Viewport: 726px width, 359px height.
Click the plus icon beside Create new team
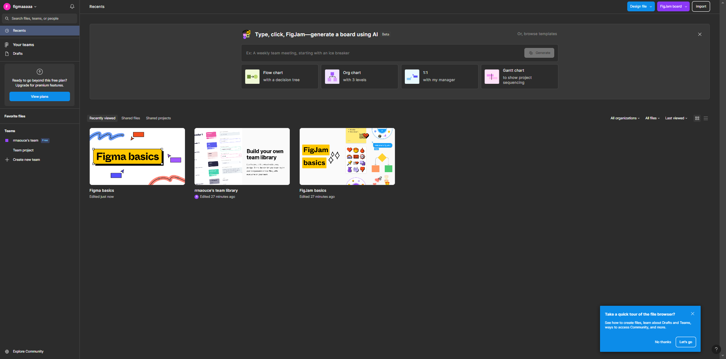(x=7, y=160)
